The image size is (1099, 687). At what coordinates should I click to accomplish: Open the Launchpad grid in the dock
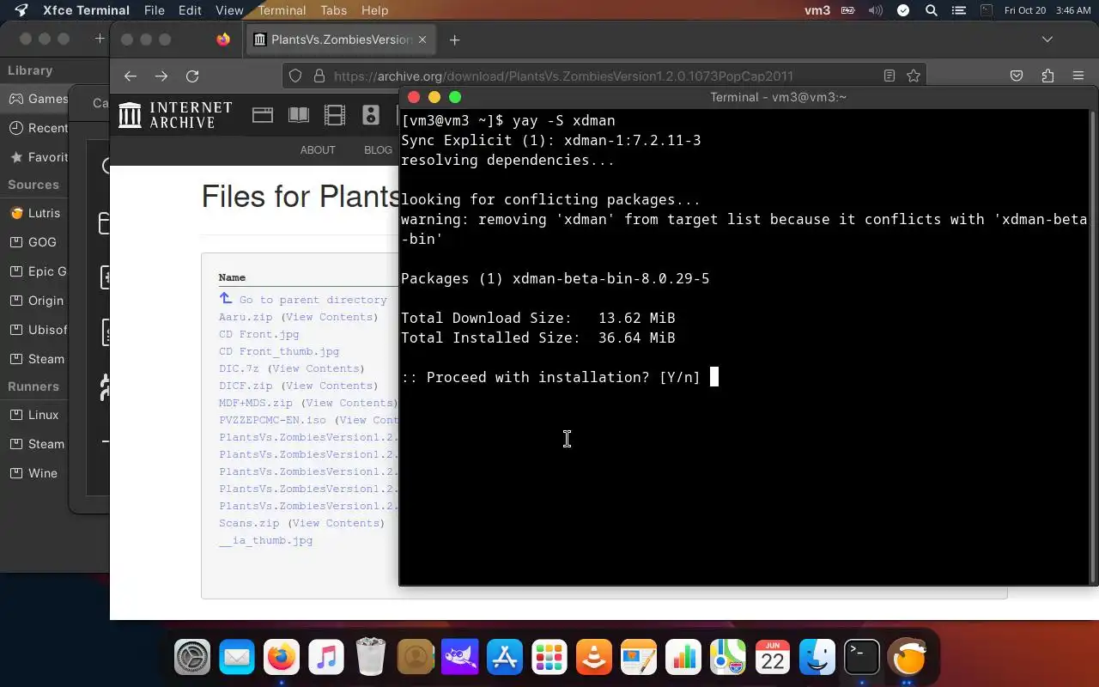pos(549,659)
